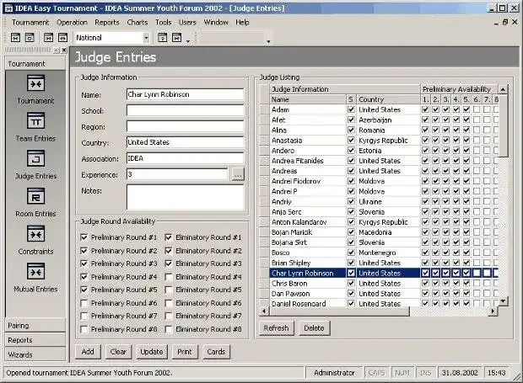Open the Mutual Entries sidebar icon
Image resolution: width=523 pixels, height=383 pixels.
click(x=35, y=271)
